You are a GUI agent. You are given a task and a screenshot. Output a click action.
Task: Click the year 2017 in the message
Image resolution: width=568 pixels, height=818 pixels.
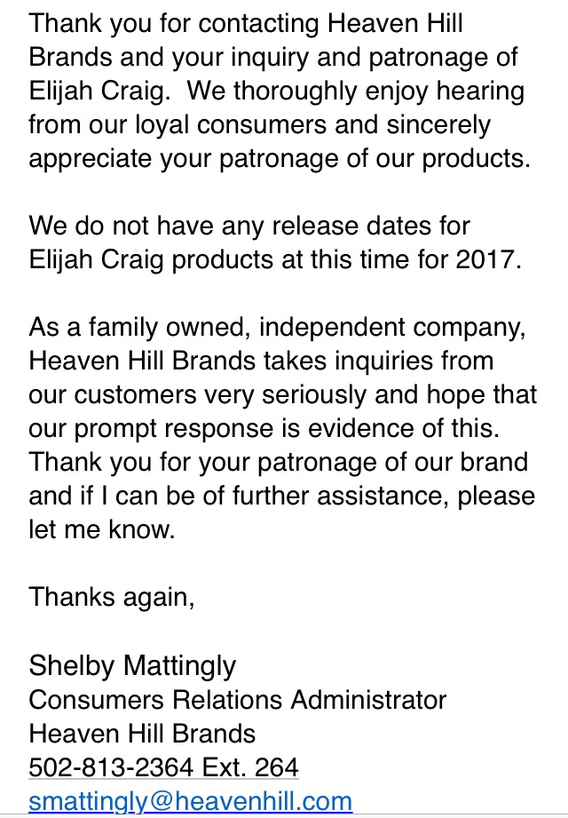pyautogui.click(x=485, y=259)
